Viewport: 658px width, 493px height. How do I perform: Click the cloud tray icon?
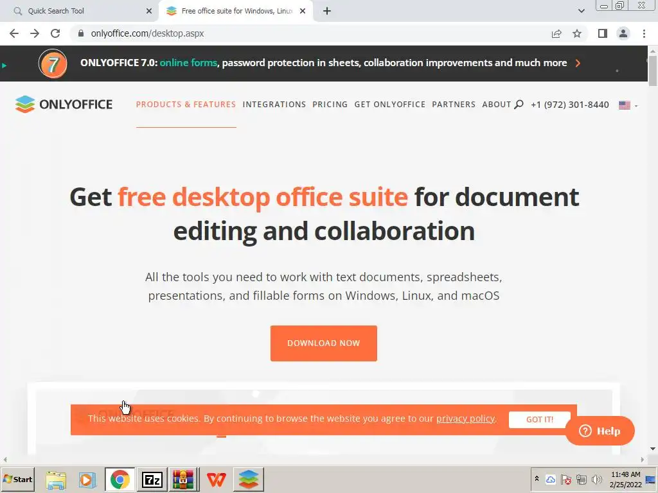pos(551,479)
